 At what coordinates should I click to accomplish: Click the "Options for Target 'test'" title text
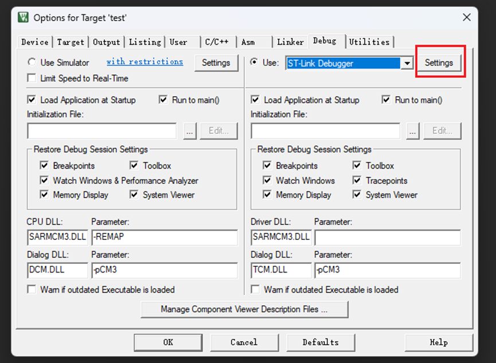click(x=80, y=18)
